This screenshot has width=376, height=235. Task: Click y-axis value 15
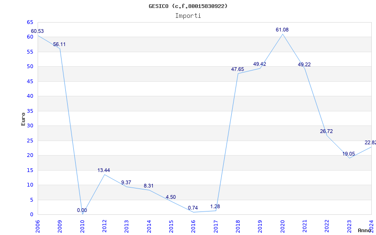coord(30,170)
